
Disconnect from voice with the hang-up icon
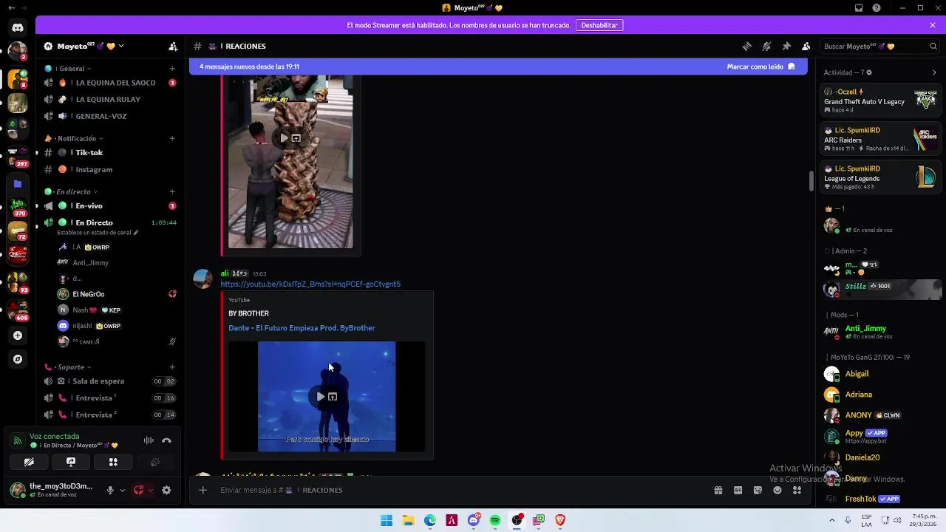tap(167, 440)
